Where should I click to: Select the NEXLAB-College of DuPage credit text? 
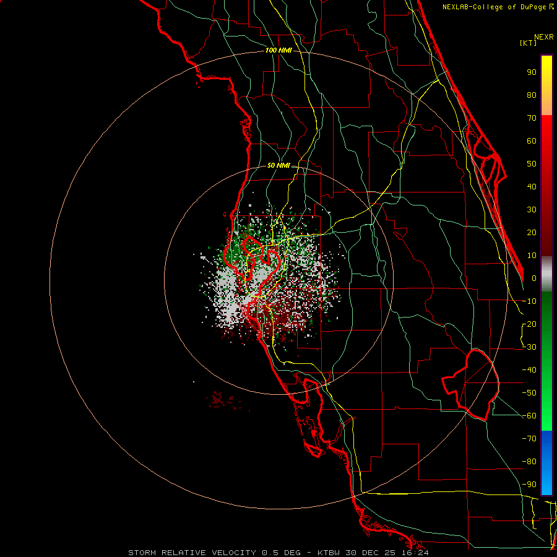click(494, 7)
